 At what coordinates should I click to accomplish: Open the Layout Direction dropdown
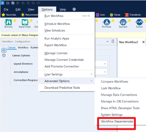pos(105,64)
